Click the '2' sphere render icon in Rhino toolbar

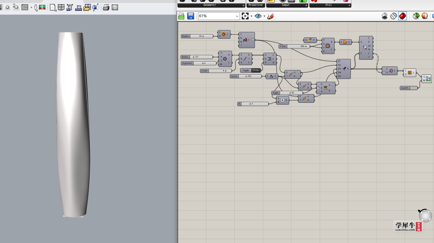tap(16, 7)
